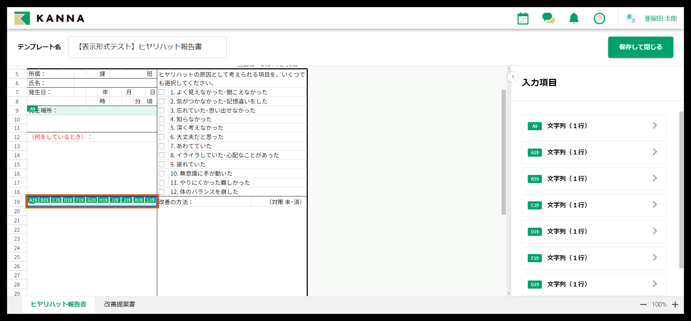This screenshot has width=691, height=321.
Task: Click the テンプレート名 input field
Action: point(147,47)
